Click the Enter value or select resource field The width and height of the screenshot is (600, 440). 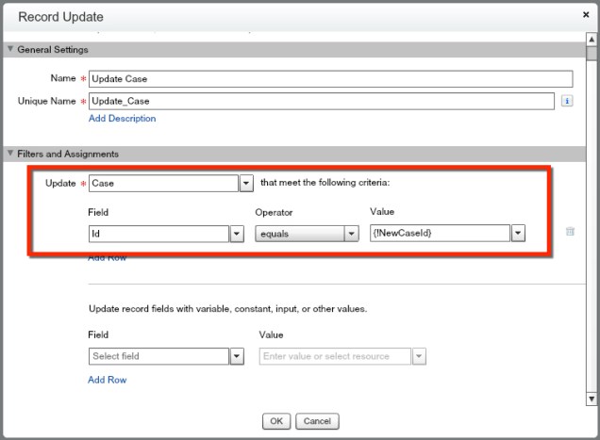point(335,356)
